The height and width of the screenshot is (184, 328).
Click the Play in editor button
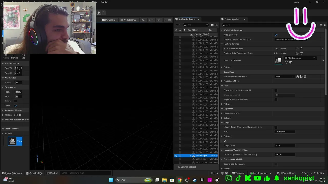(x=99, y=13)
